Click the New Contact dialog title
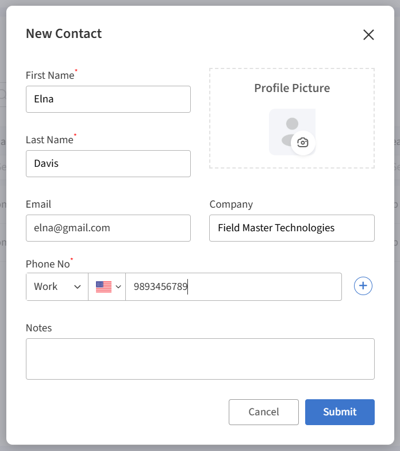400x451 pixels. click(64, 33)
